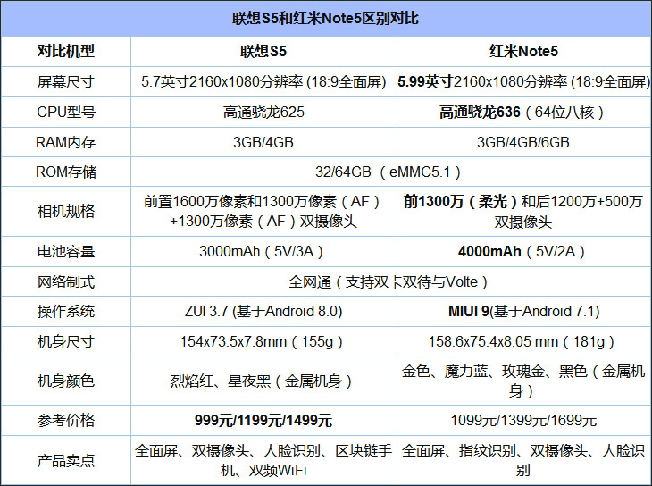Click the title 联想S5和红米Note5区别对比
This screenshot has height=486, width=652.
click(326, 18)
